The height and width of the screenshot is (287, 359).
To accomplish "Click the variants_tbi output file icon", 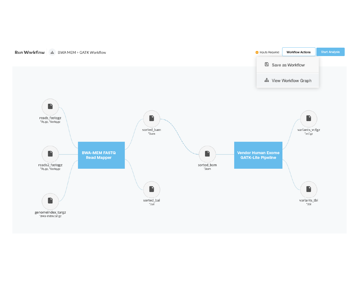I will tap(309, 189).
